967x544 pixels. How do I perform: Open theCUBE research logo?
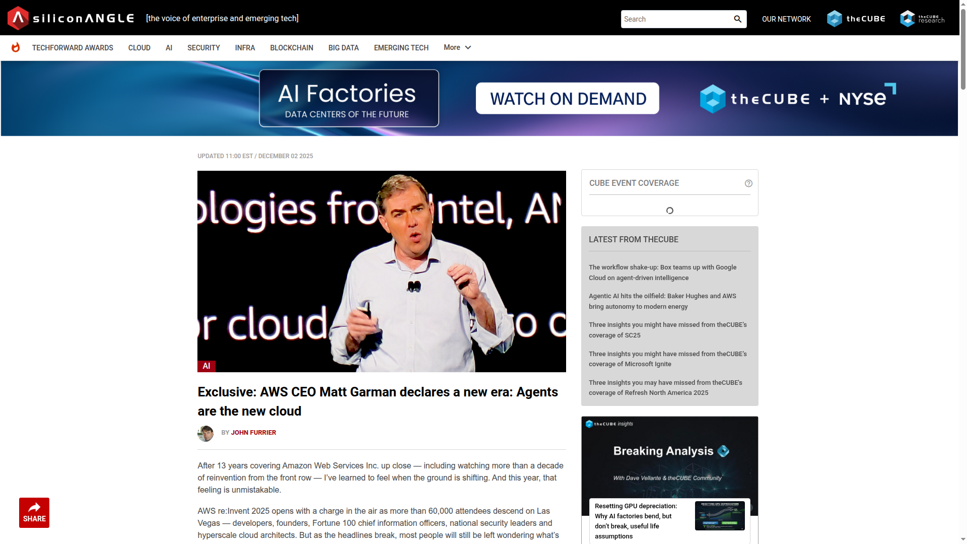922,19
